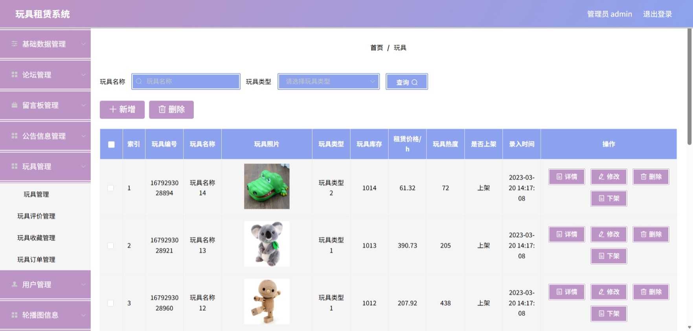
Task: Click 退出登录 link in header
Action: click(x=657, y=14)
